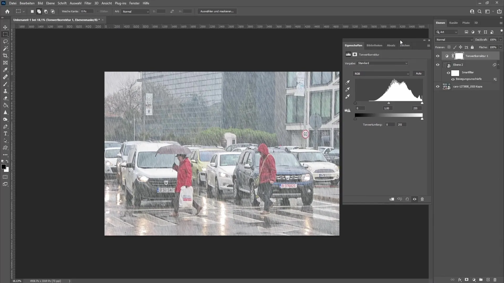
Task: Click the Pfade panel tab
Action: click(466, 23)
